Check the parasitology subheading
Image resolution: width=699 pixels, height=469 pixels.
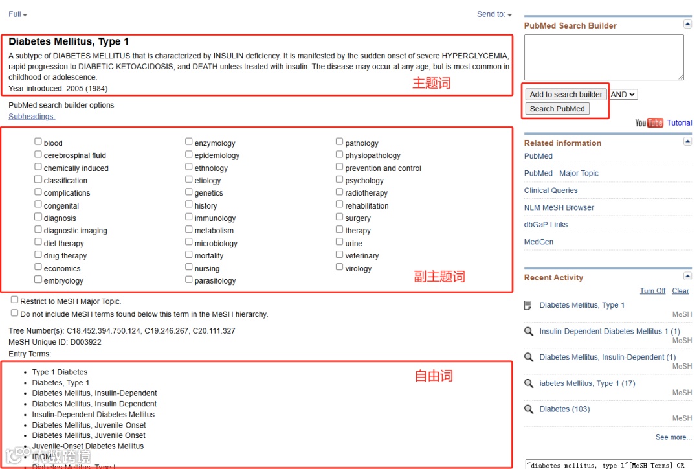(x=188, y=279)
